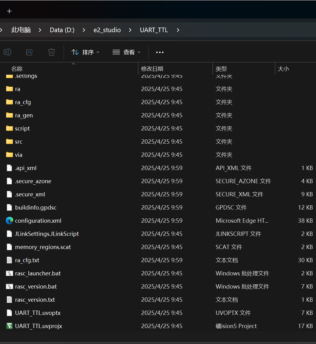316x344 pixels.
Task: Select ra_cfg.txt text document icon
Action: pyautogui.click(x=10, y=260)
